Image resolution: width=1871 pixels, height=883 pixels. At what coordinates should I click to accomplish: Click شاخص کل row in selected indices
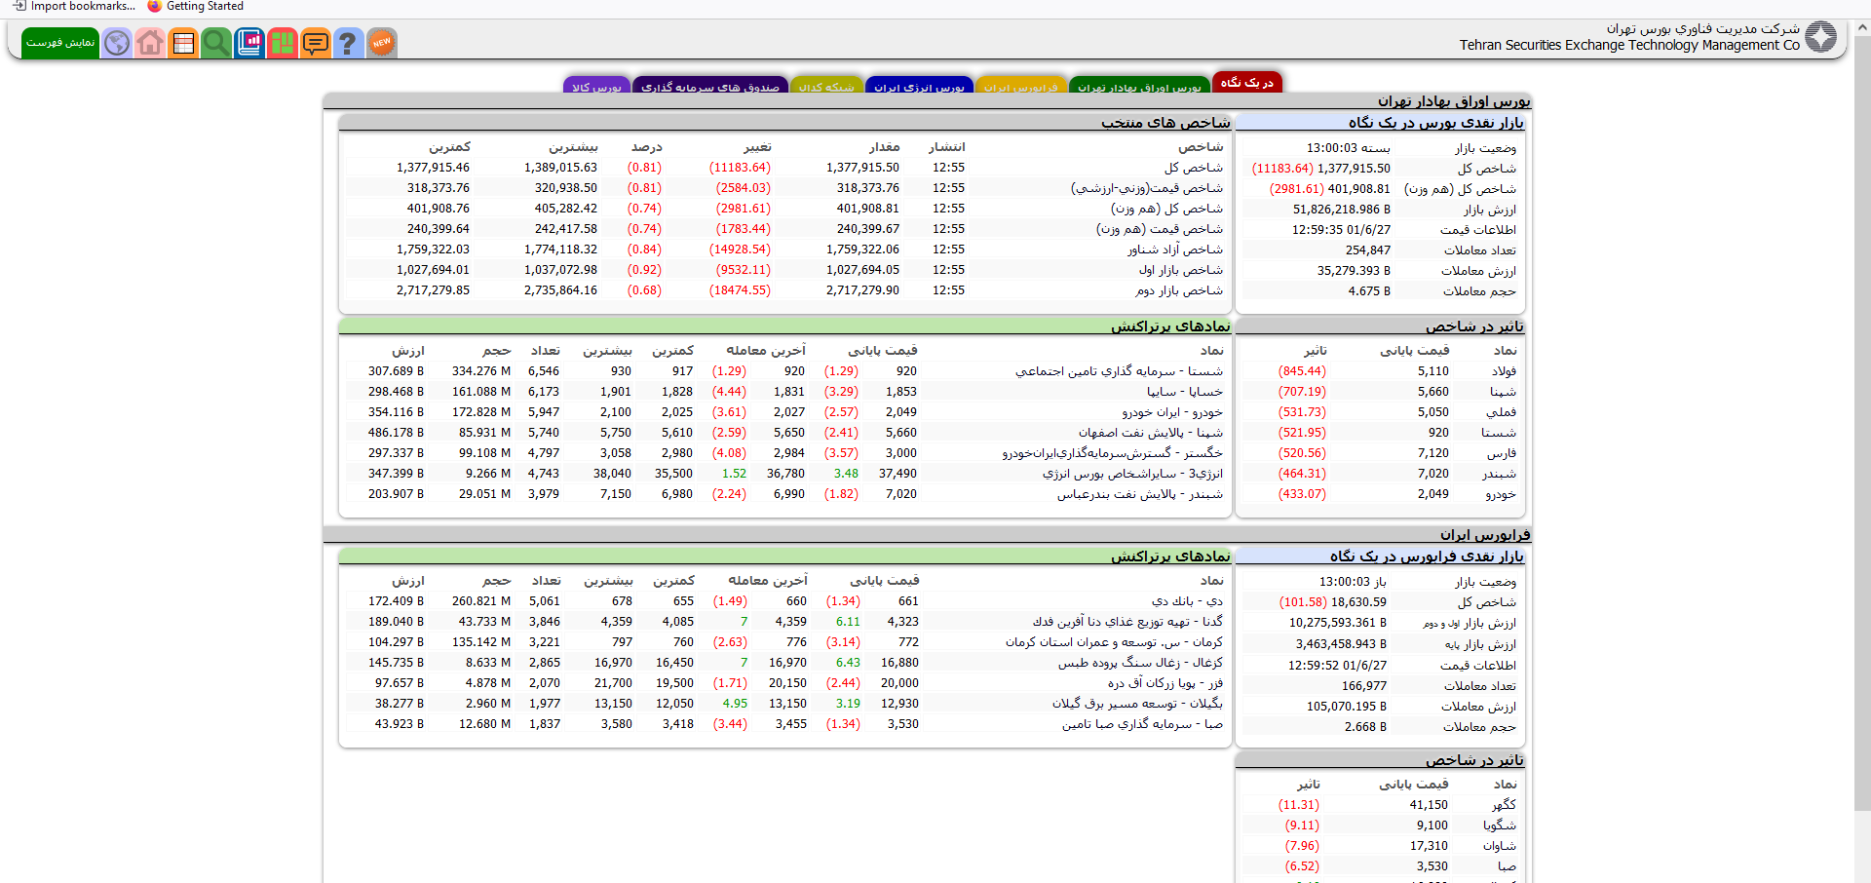pyautogui.click(x=784, y=168)
